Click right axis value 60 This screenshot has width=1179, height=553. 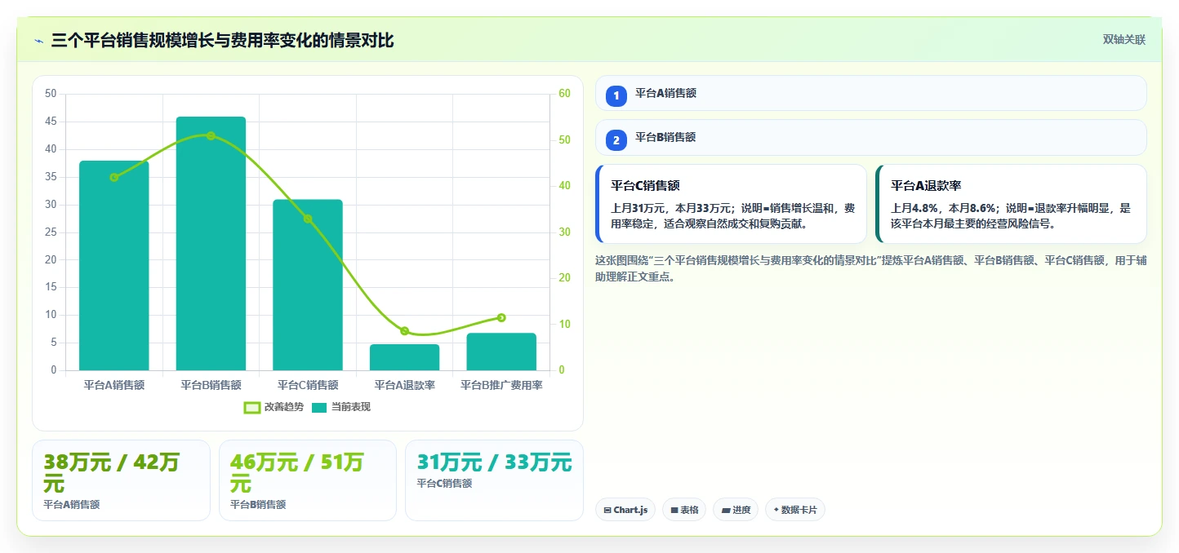[564, 94]
